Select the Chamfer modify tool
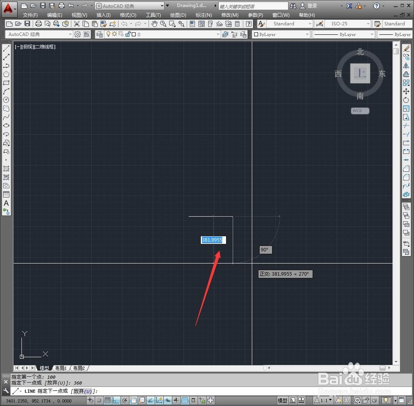 [x=406, y=168]
